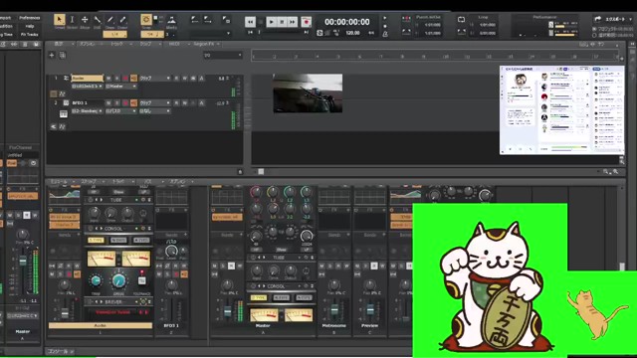637x358 pixels.
Task: Select the Smart tool arrow
Action: coord(60,20)
